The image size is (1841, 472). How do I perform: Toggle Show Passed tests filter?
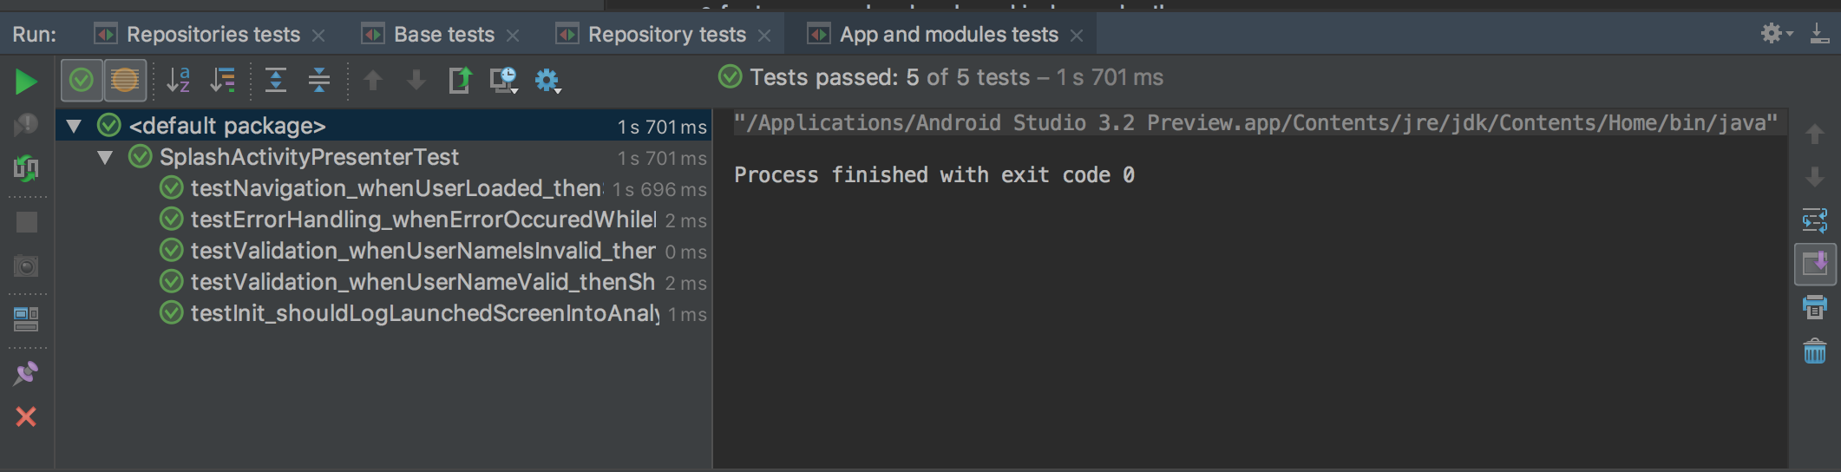tap(82, 81)
